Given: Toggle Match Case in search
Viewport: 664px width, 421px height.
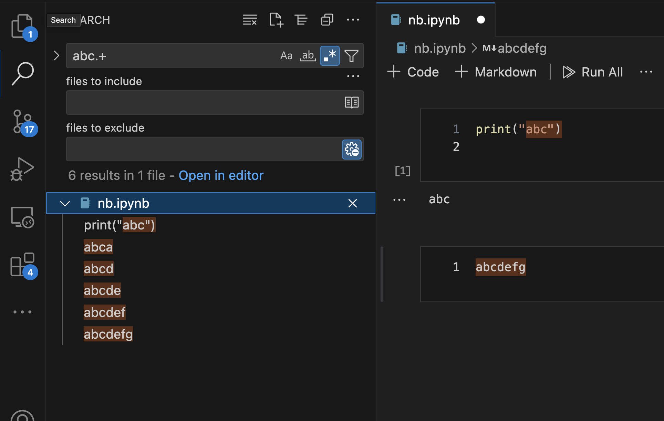Looking at the screenshot, I should tap(286, 55).
